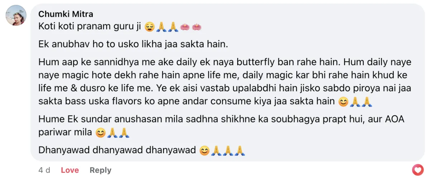The image size is (430, 178).
Task: Click smiling emoji after the Dhanyawad line
Action: point(204,150)
